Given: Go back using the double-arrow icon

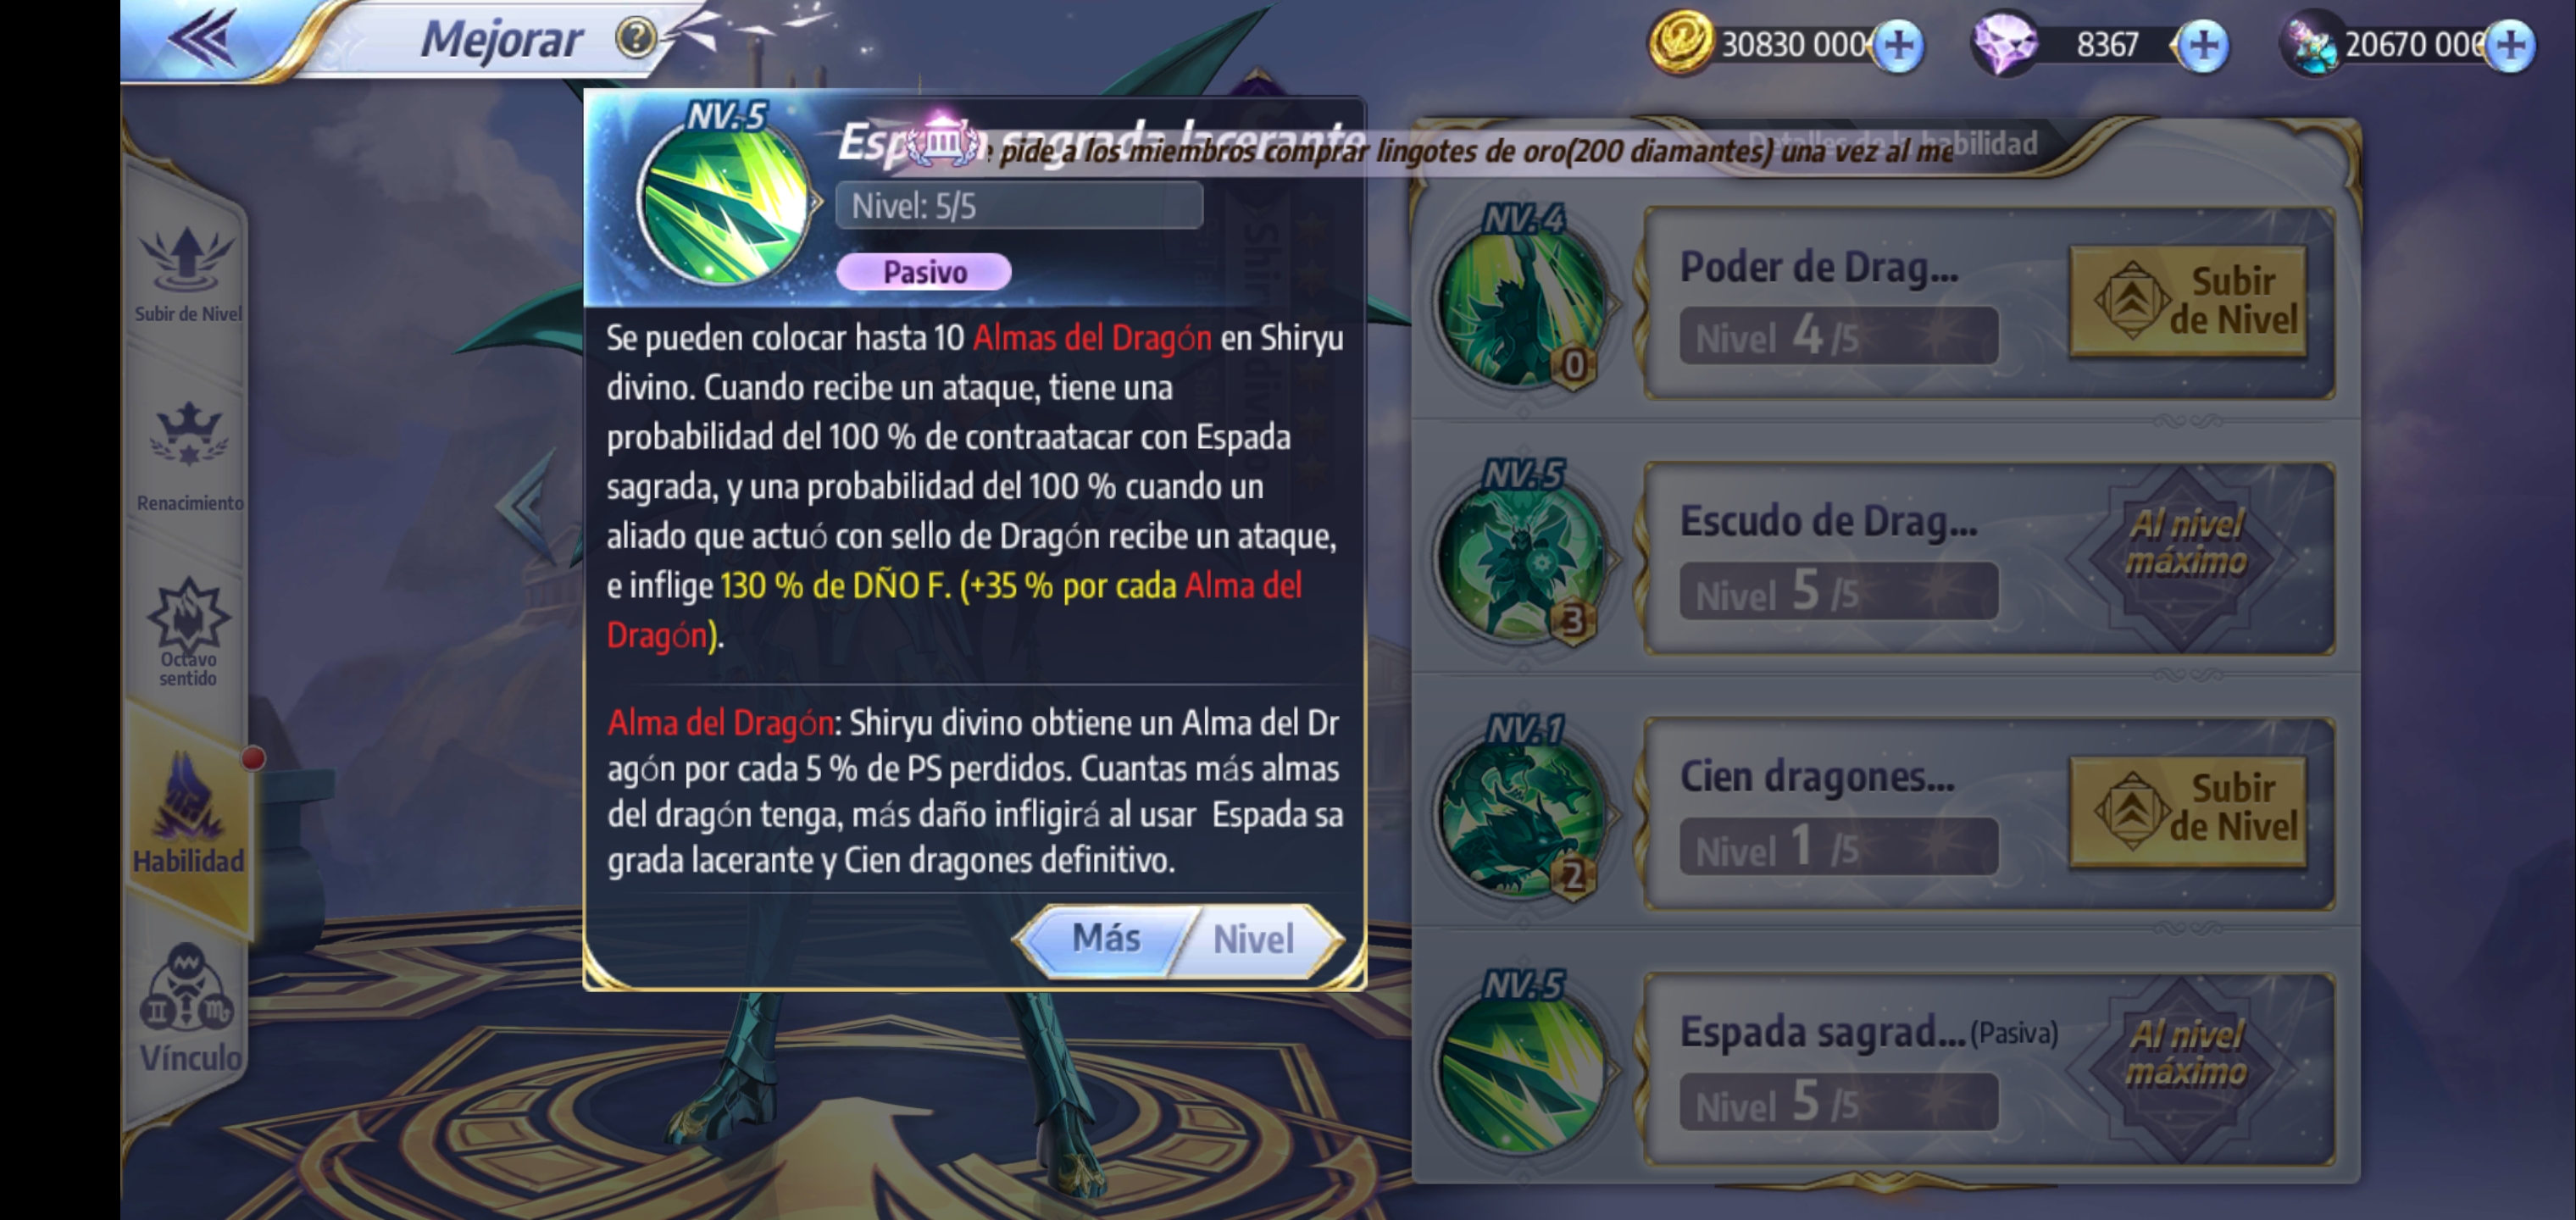Looking at the screenshot, I should pos(203,38).
